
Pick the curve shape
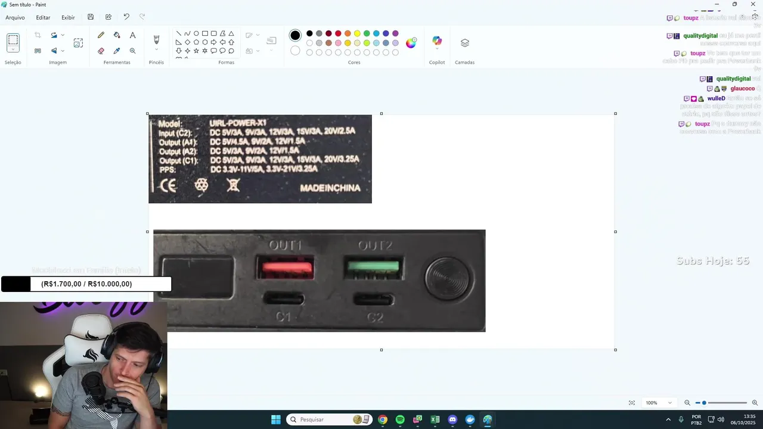187,33
